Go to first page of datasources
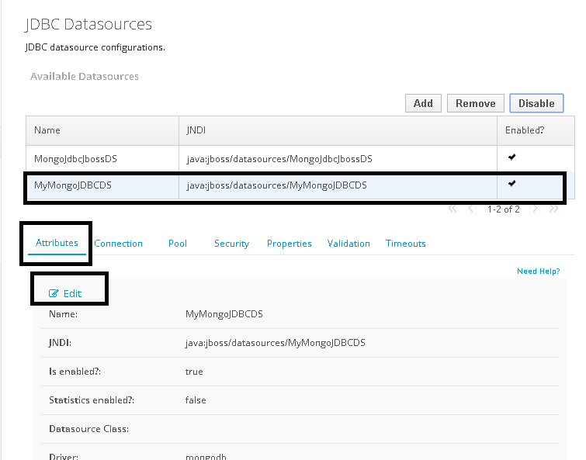 (x=453, y=209)
